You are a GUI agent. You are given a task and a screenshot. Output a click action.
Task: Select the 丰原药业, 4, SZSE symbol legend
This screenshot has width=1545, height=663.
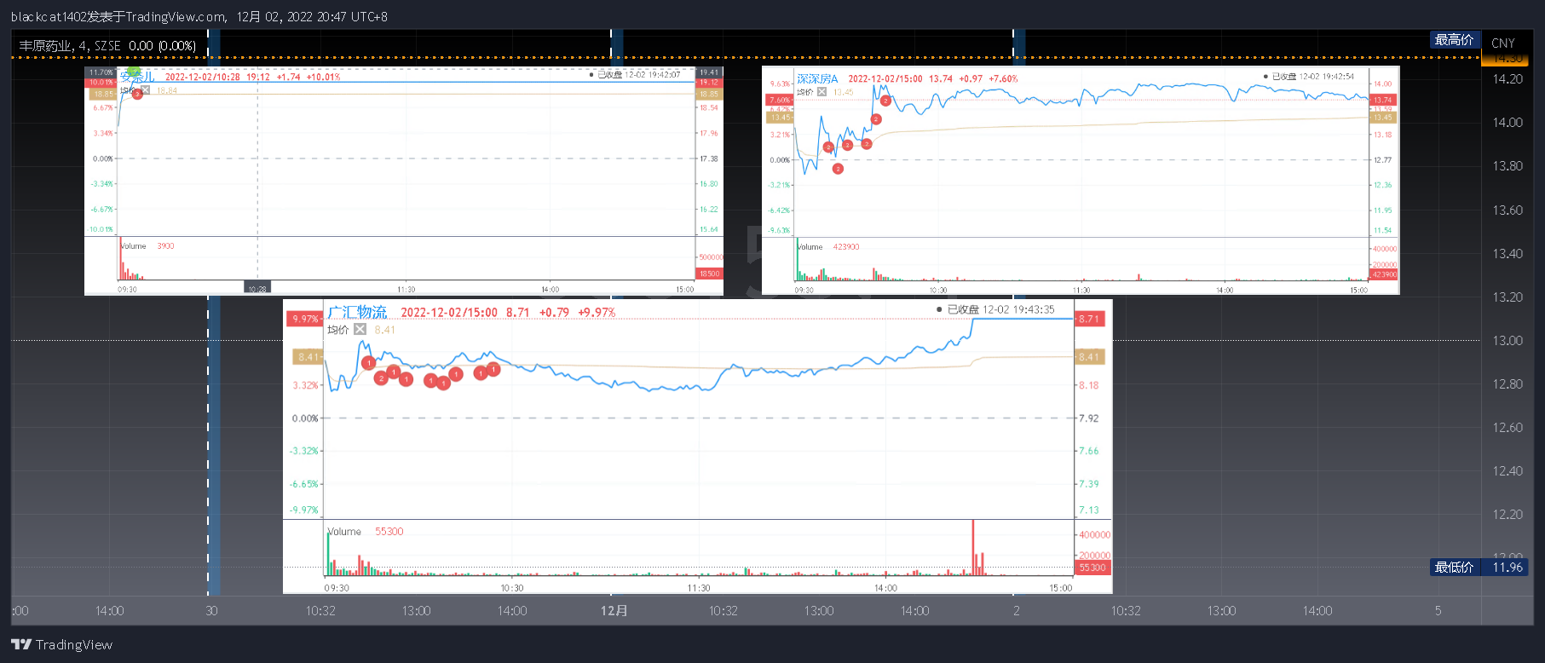click(71, 46)
